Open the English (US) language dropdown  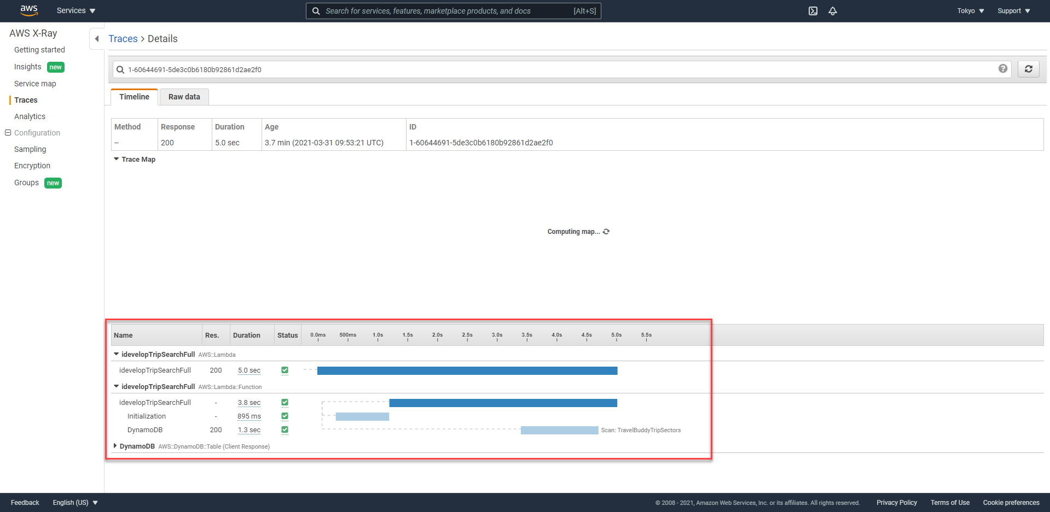coord(75,503)
